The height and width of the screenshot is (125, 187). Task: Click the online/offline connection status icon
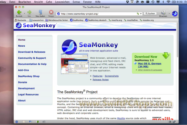170,122
